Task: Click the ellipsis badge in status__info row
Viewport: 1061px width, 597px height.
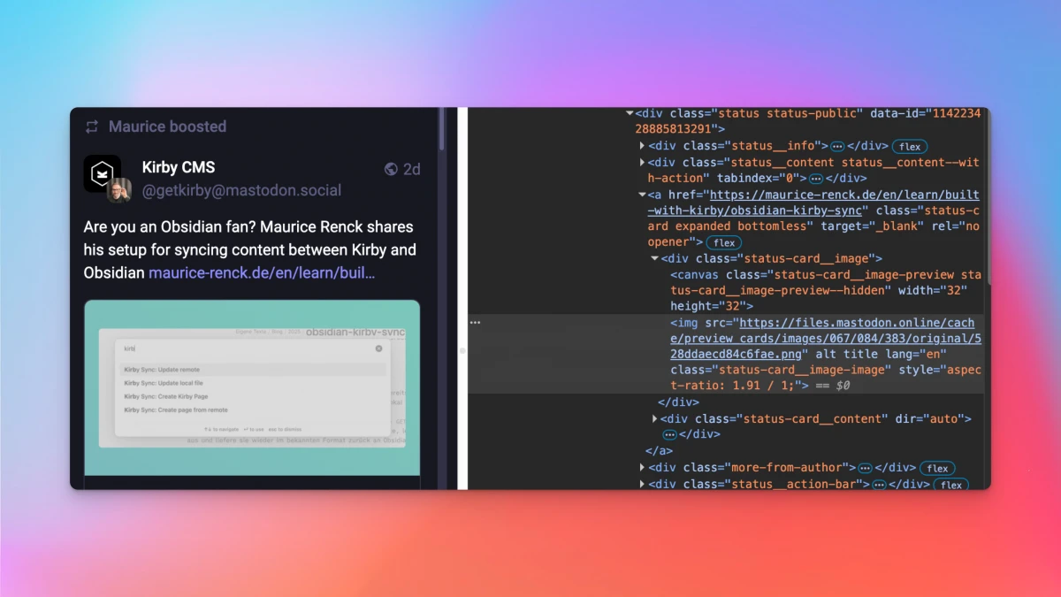Action: pos(836,146)
